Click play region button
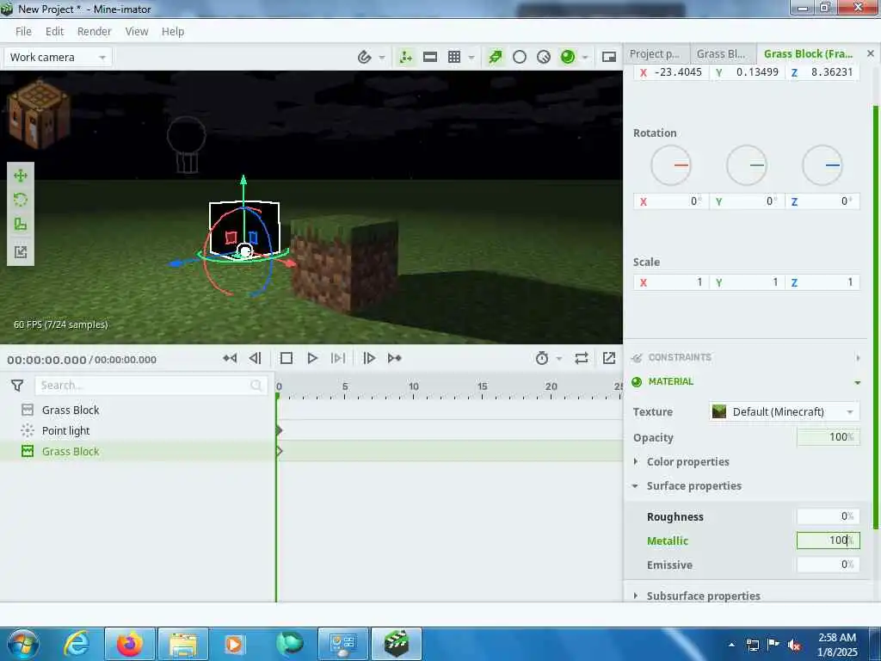881x661 pixels. pos(338,358)
